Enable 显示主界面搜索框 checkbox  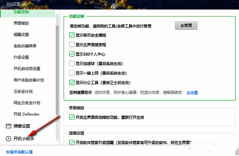point(72,45)
